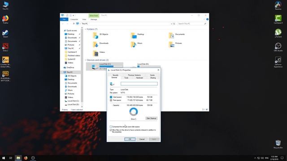Screen dimensions: 287x161
Task: Click the Up arrow in Explorer navigation
Action: 74,24
